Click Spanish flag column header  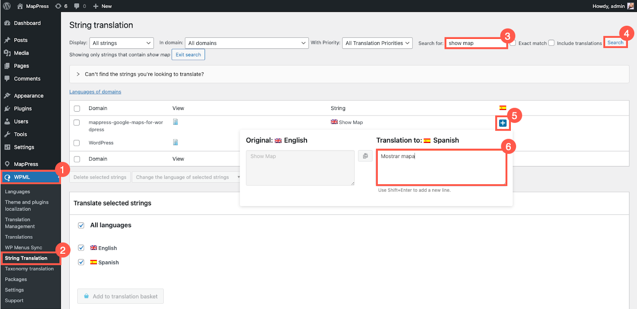click(503, 108)
